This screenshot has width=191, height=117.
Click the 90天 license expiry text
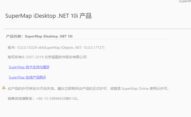[x=40, y=88]
